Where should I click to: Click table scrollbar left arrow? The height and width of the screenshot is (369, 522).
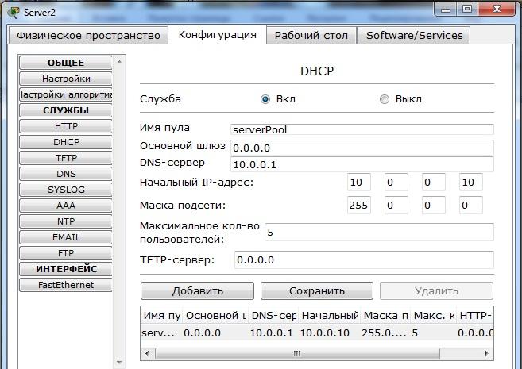click(147, 353)
